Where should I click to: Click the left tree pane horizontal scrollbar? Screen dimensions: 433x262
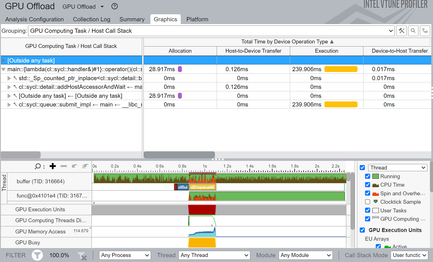[x=21, y=155]
